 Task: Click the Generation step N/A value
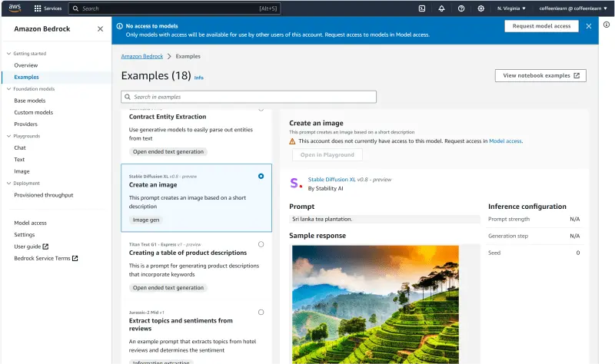pos(574,236)
